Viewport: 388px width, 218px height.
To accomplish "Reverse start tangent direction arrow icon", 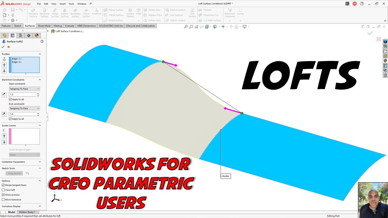I will point(4,94).
